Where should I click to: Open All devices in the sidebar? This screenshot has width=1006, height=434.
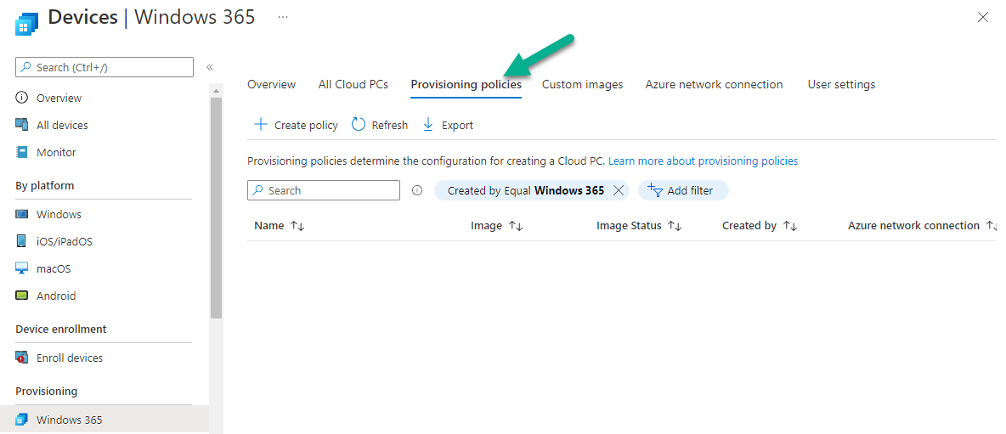point(62,125)
